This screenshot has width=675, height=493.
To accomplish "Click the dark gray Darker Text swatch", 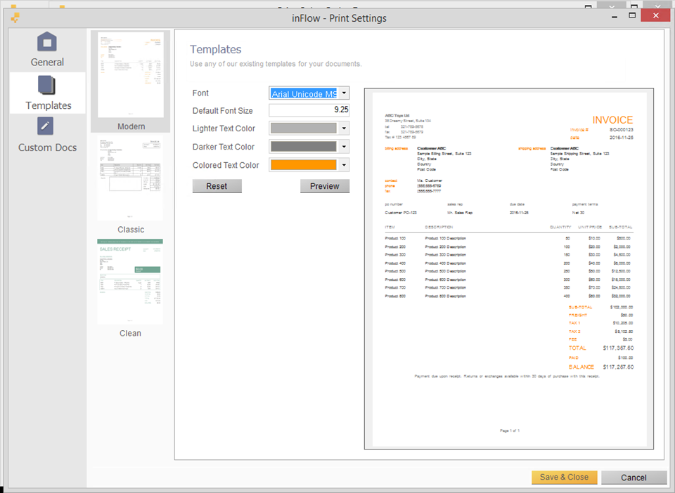I will (x=304, y=147).
